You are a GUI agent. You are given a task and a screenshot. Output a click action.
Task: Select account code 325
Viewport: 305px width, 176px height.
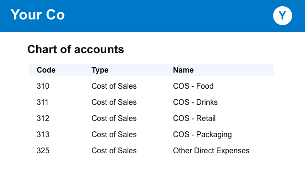tap(43, 150)
